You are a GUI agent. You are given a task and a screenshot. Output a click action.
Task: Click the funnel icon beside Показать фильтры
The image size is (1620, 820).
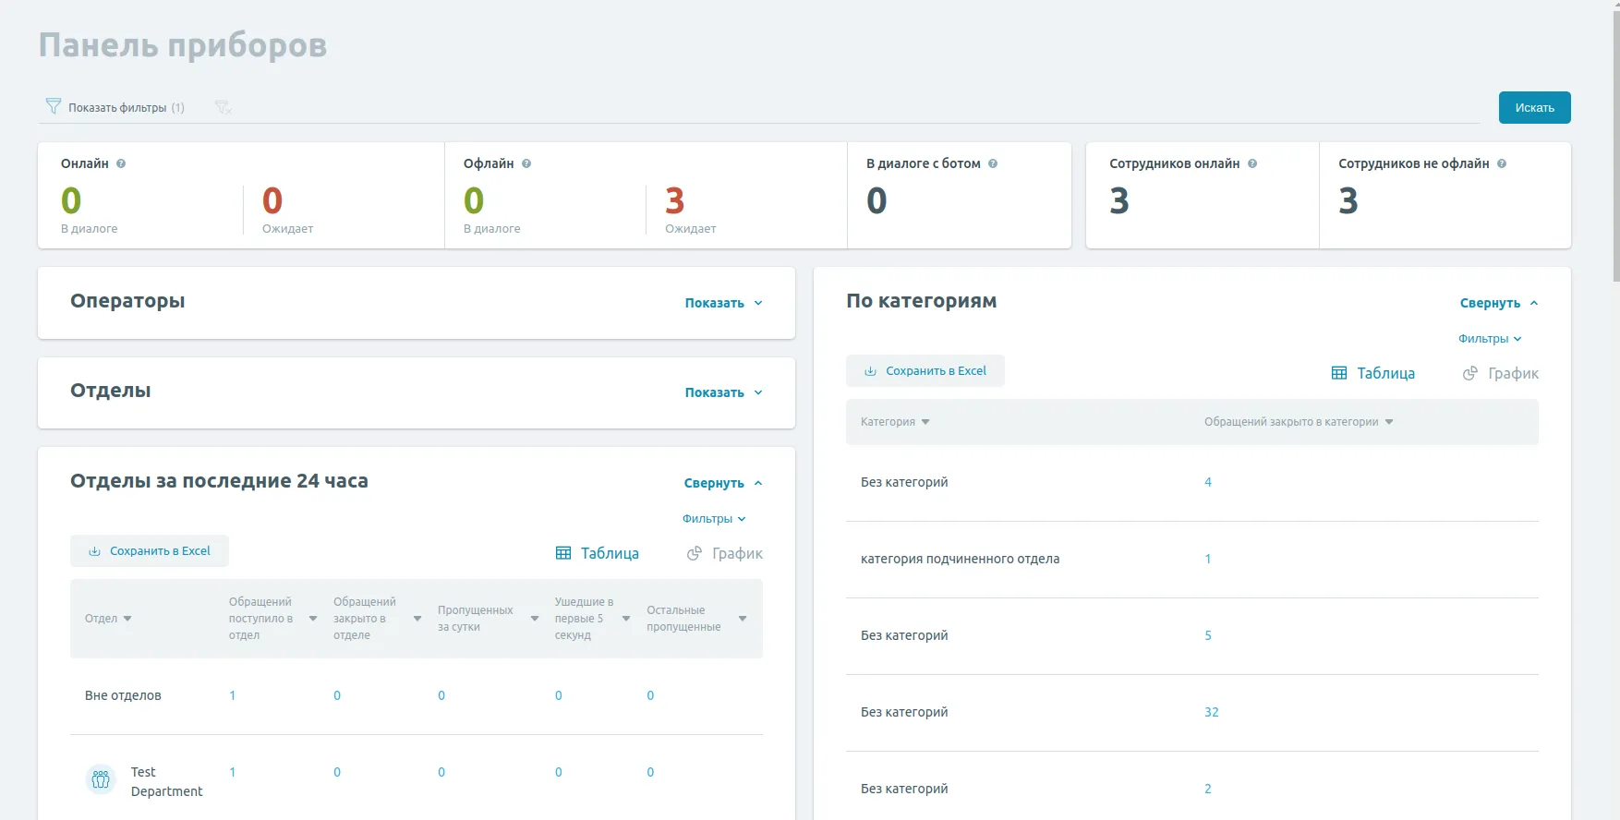[x=54, y=107]
